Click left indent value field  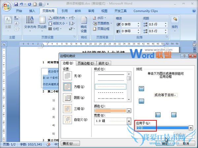click(129, 24)
